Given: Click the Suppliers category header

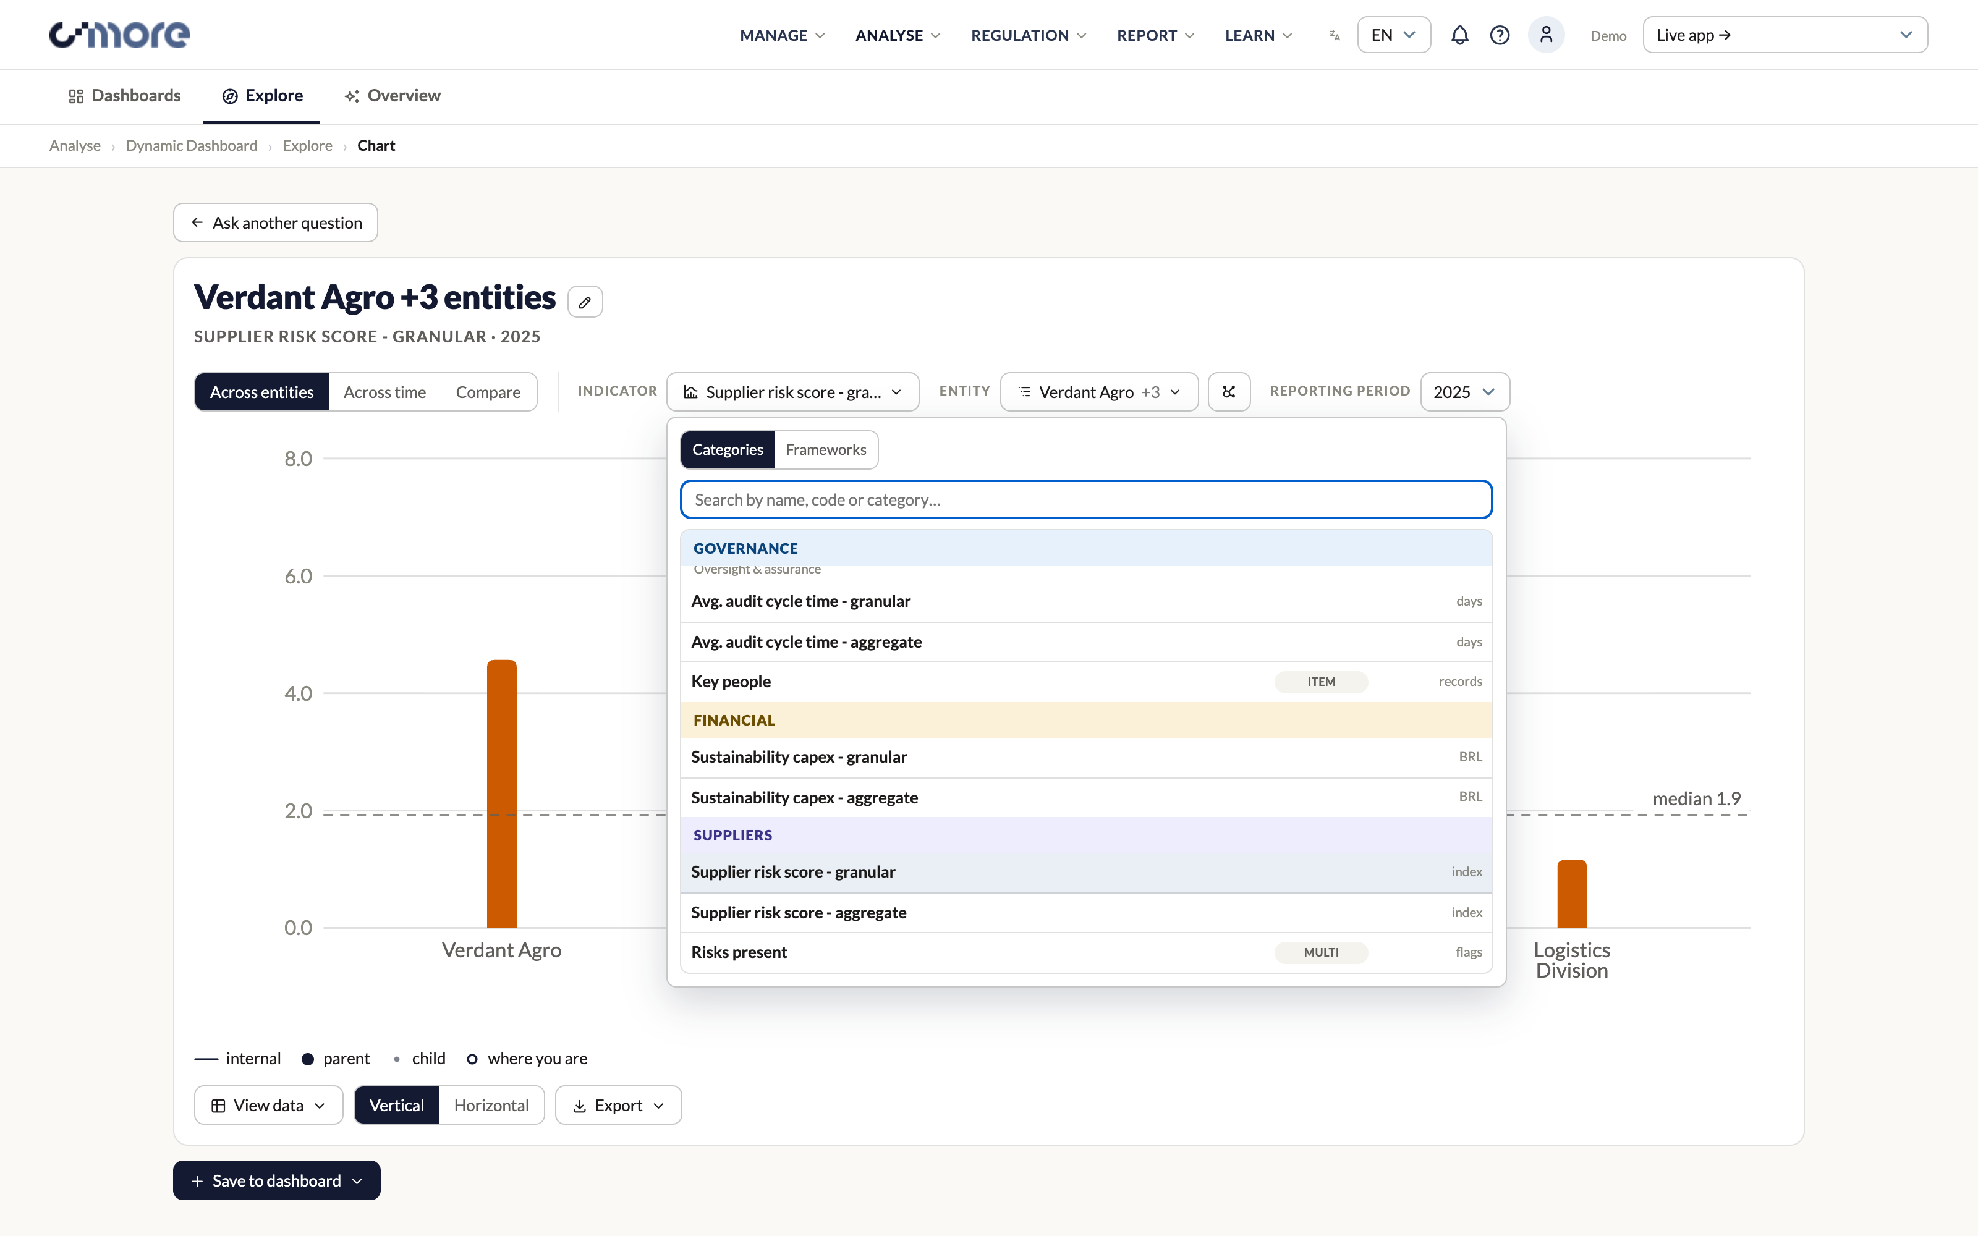Looking at the screenshot, I should click(1086, 835).
